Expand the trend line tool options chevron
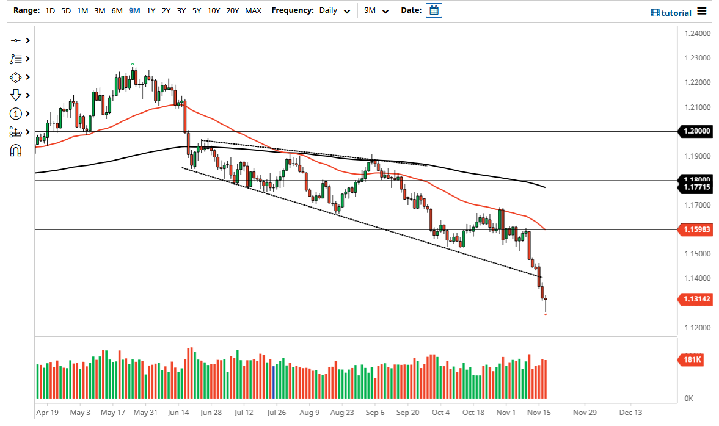Screen dimensions: 719x426 coord(27,40)
